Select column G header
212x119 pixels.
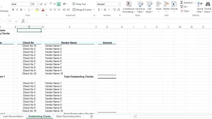(107, 27)
